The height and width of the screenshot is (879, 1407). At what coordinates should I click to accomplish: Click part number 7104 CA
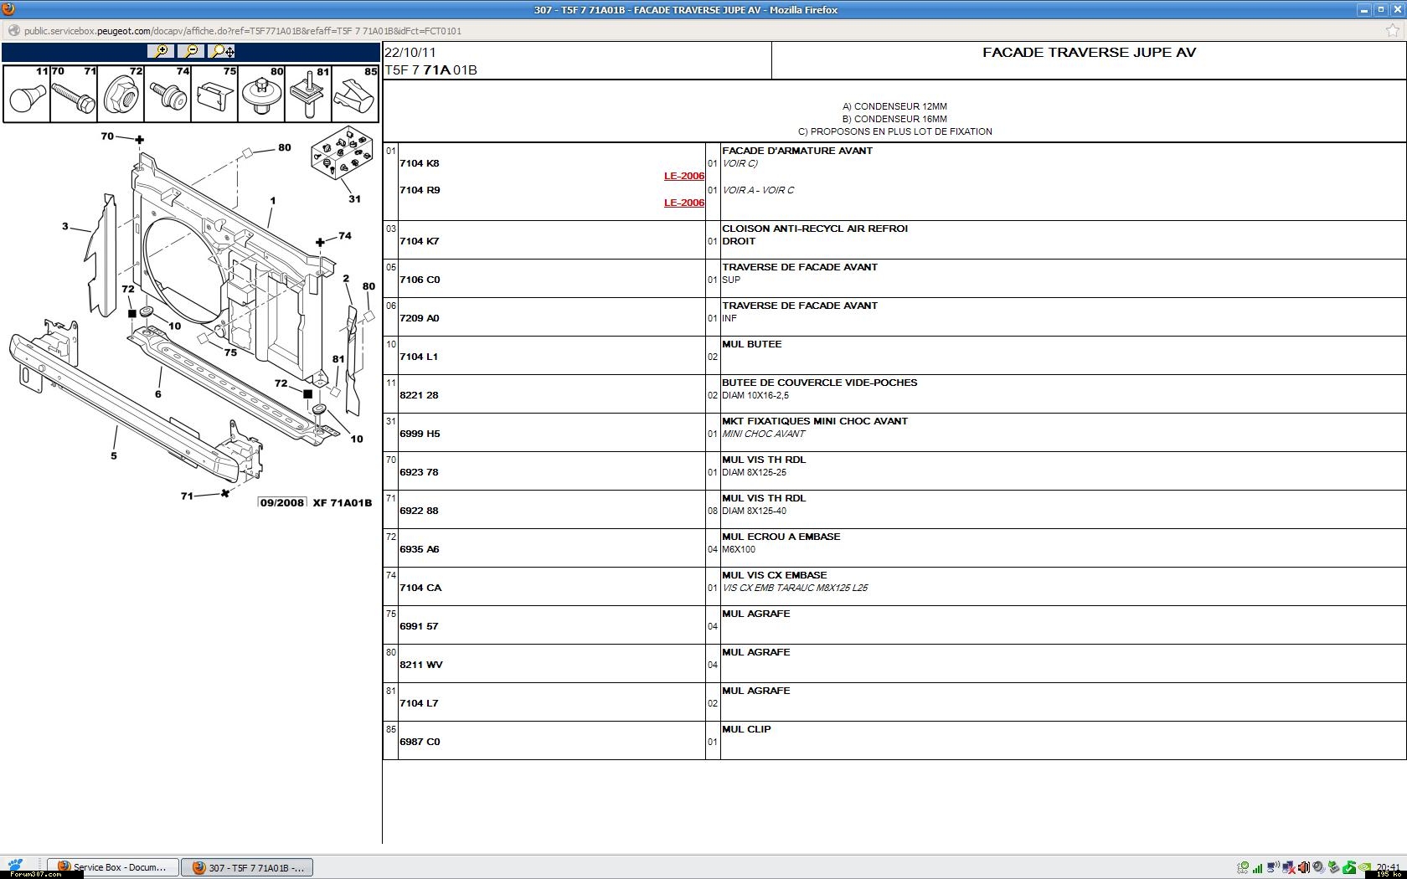pos(420,588)
